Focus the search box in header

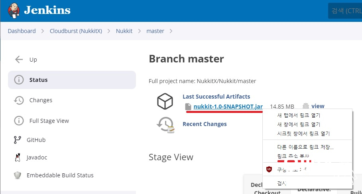(x=345, y=11)
